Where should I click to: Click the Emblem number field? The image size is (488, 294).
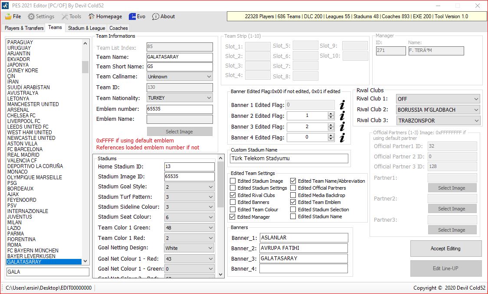click(180, 109)
